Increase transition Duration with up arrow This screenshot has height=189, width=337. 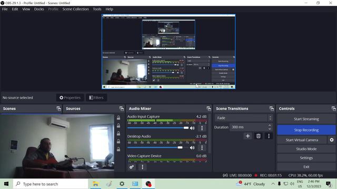(x=270, y=125)
